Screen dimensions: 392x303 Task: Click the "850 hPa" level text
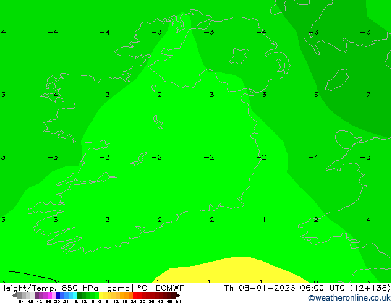point(81,288)
